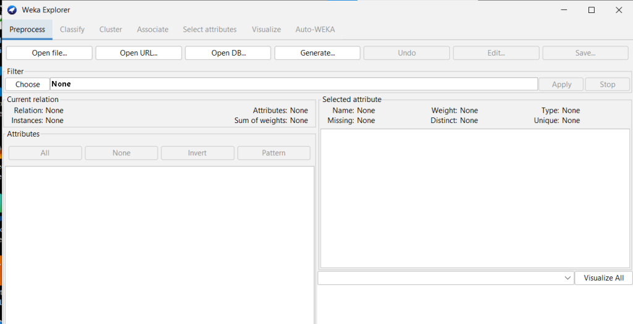633x324 pixels.
Task: Expand the class attribute dropdown
Action: (x=446, y=278)
